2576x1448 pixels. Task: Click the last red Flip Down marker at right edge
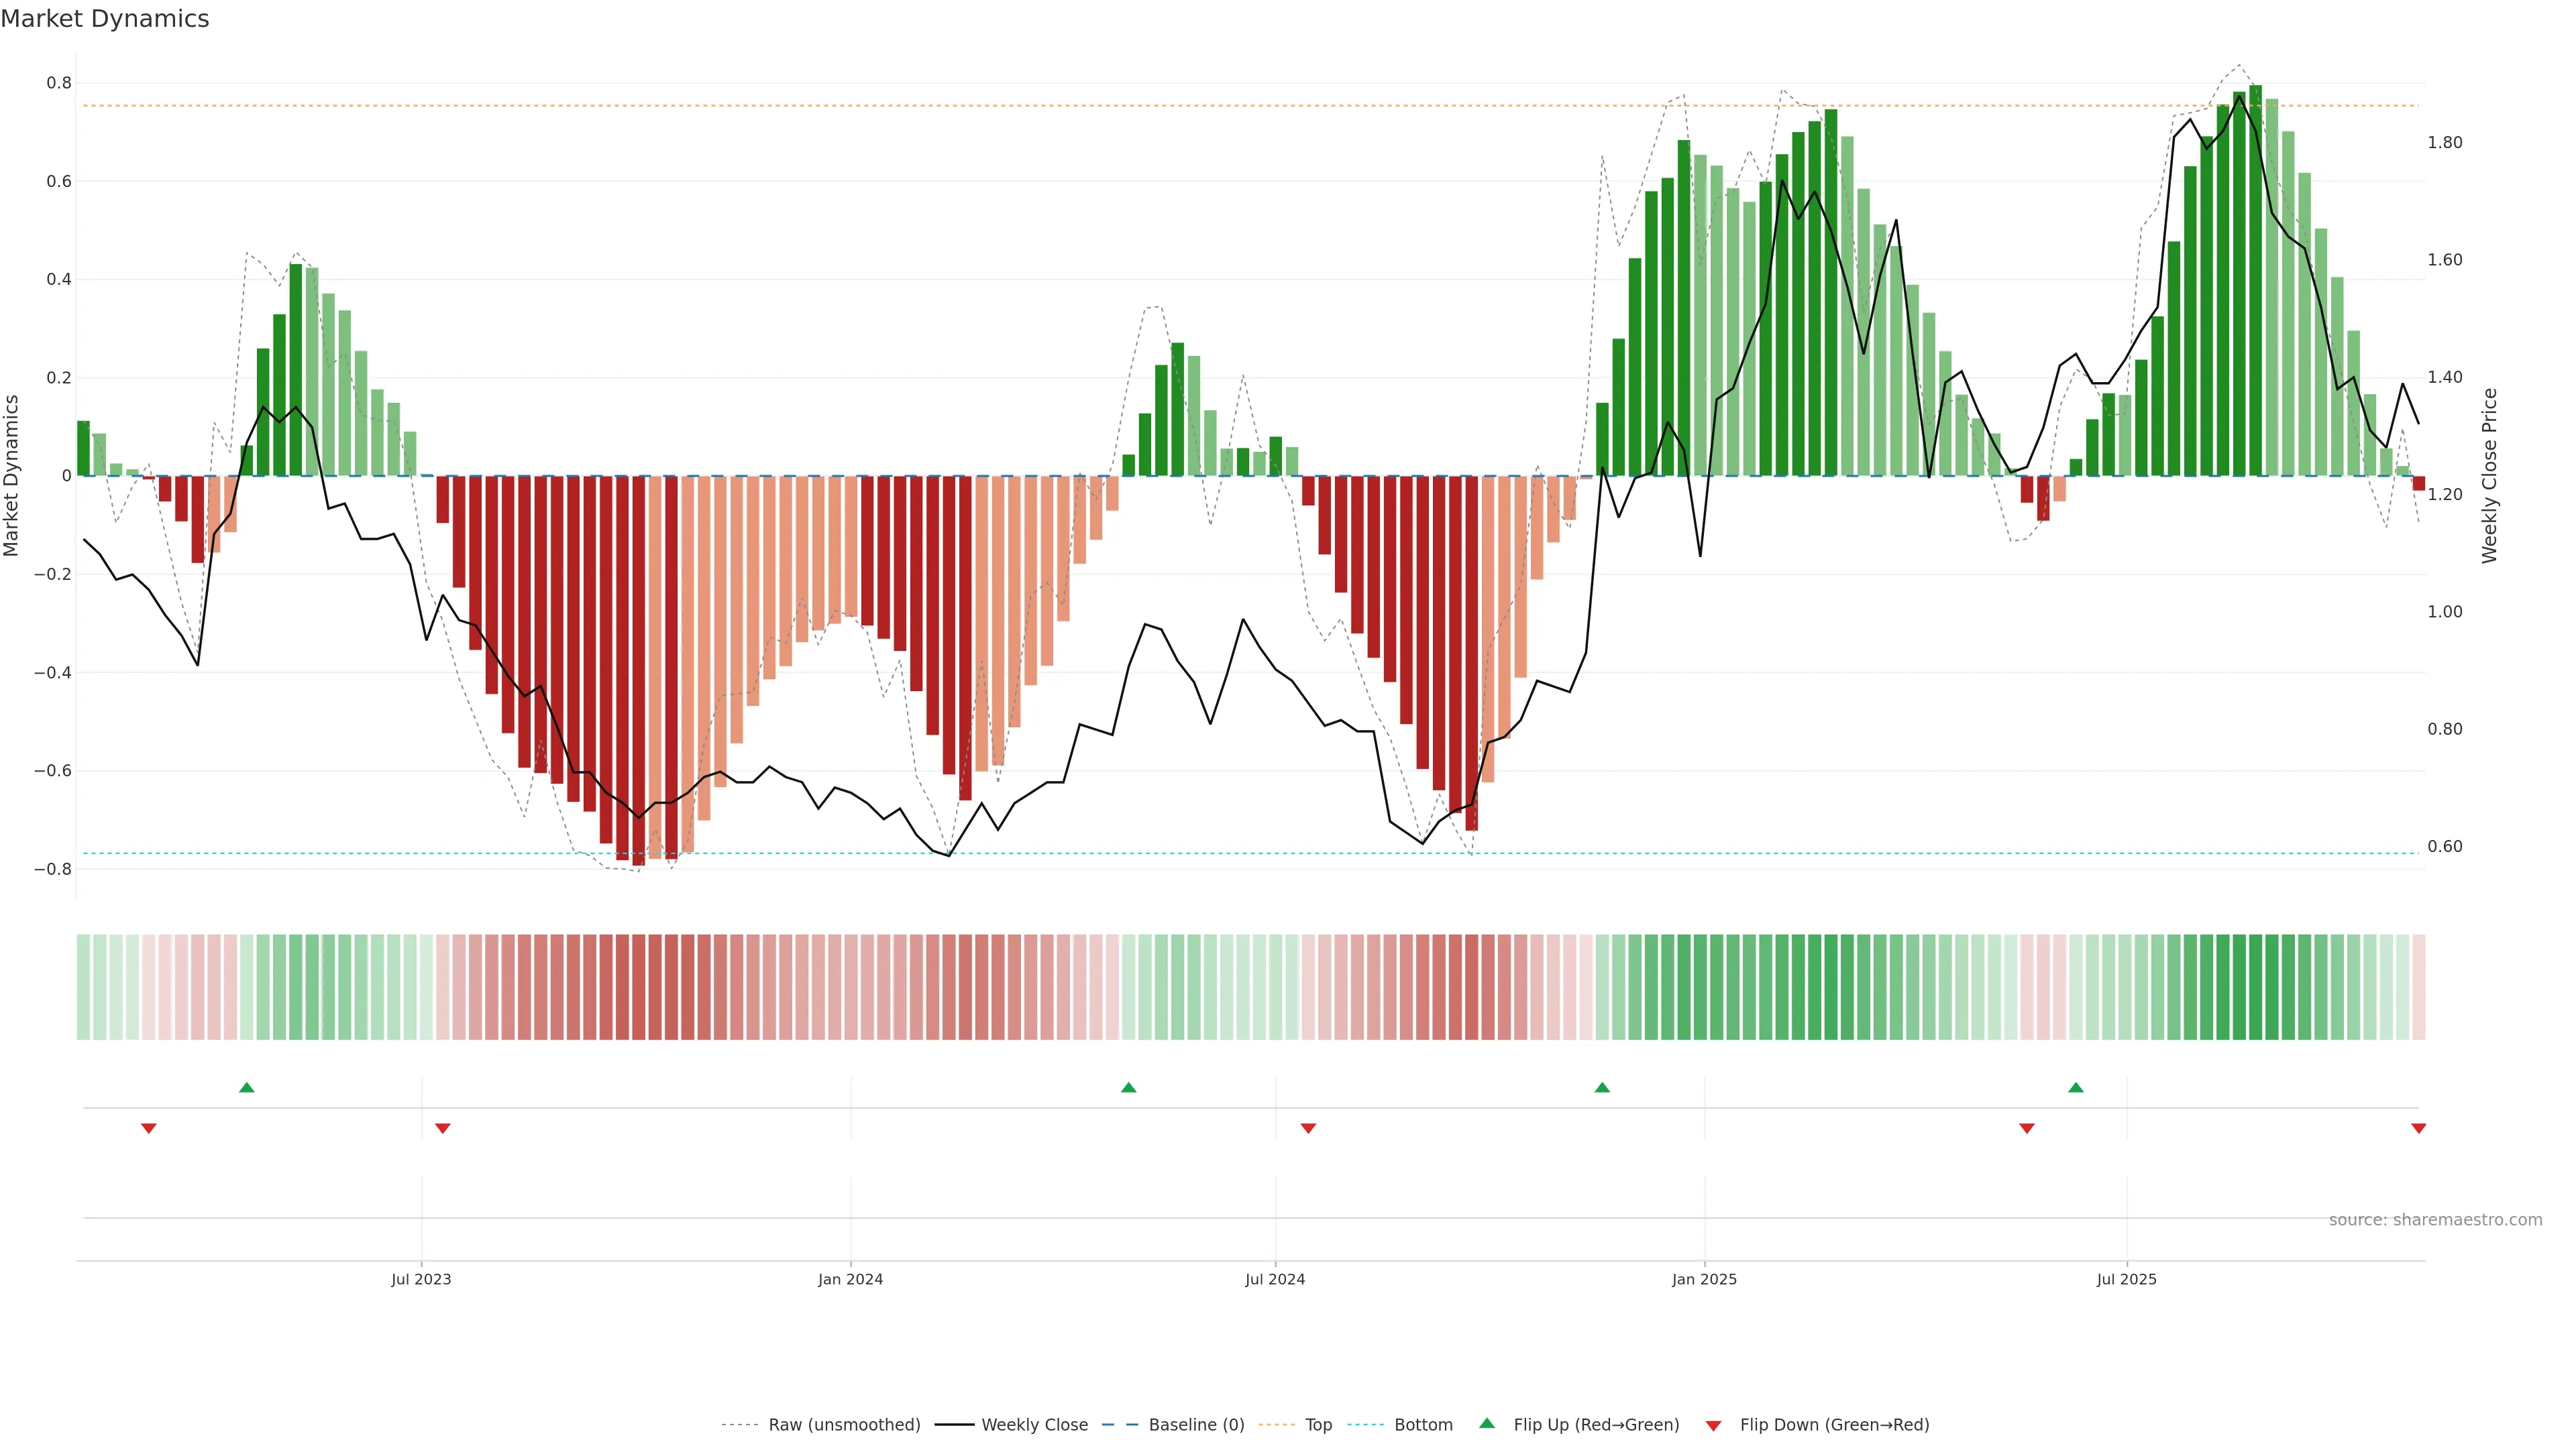click(x=2418, y=1128)
